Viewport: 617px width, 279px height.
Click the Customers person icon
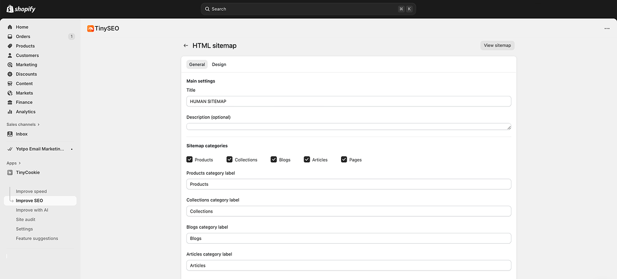pyautogui.click(x=10, y=56)
